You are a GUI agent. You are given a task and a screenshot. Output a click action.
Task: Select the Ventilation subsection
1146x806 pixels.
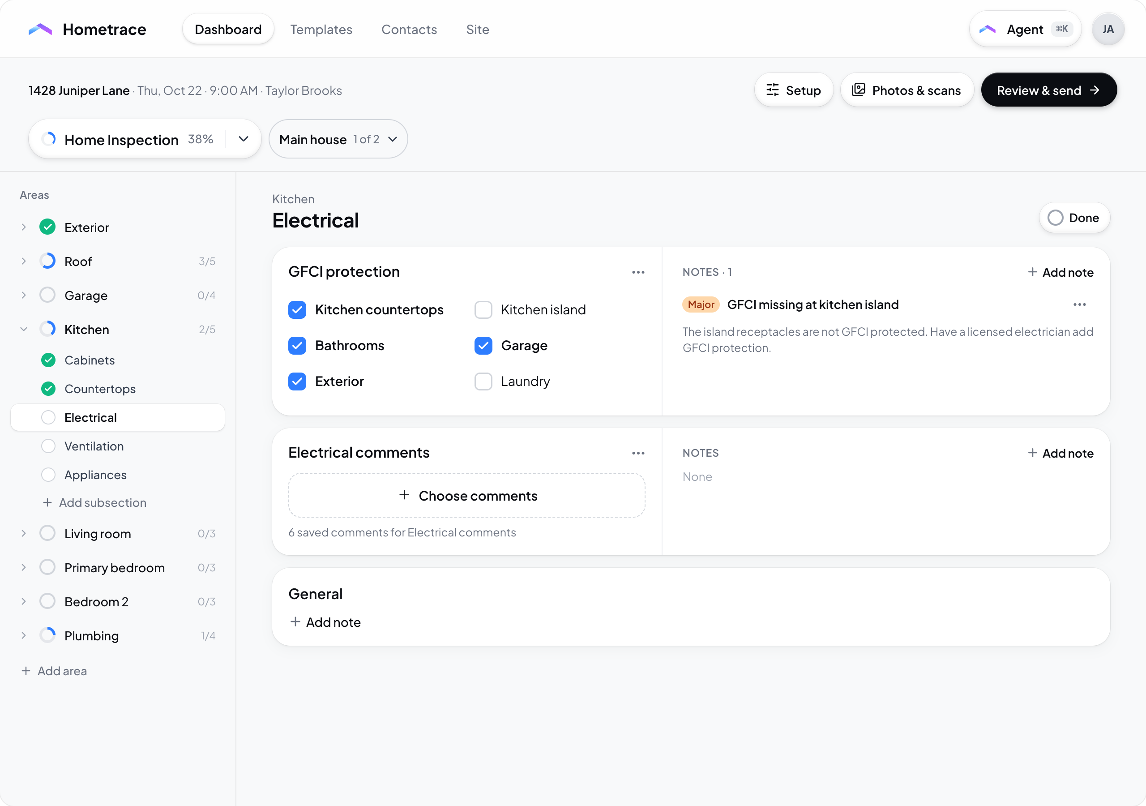click(x=118, y=446)
